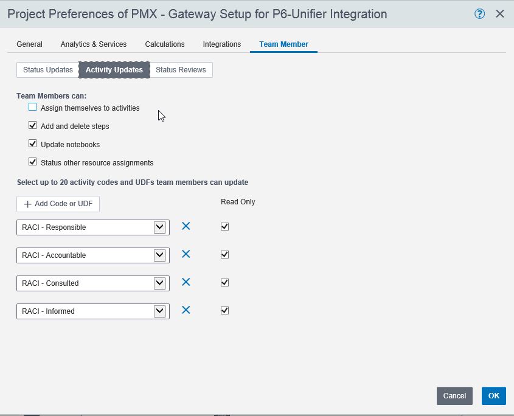Disable Status other resource assignments
The height and width of the screenshot is (416, 514).
[x=33, y=162]
